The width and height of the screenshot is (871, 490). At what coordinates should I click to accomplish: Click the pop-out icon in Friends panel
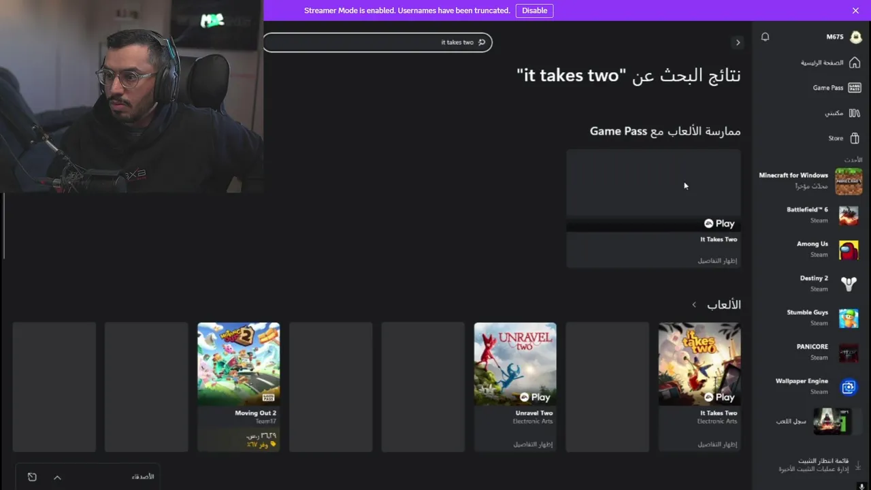click(32, 477)
